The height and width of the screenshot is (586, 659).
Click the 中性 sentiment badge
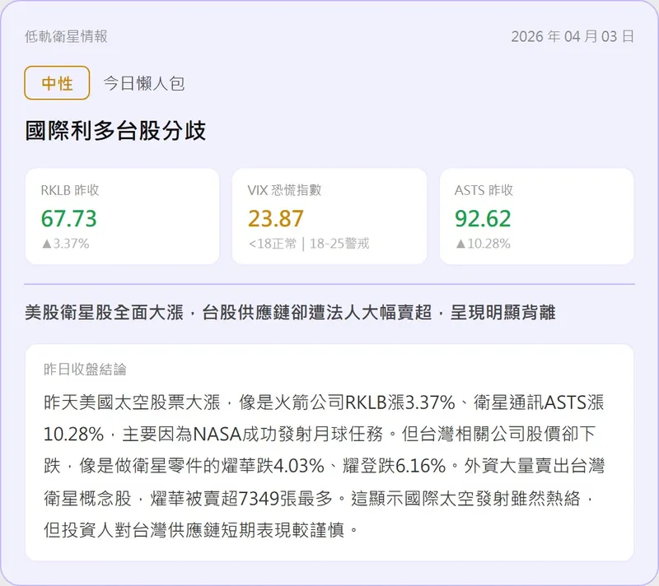(x=57, y=83)
